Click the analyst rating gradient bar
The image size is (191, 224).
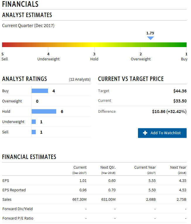click(94, 45)
